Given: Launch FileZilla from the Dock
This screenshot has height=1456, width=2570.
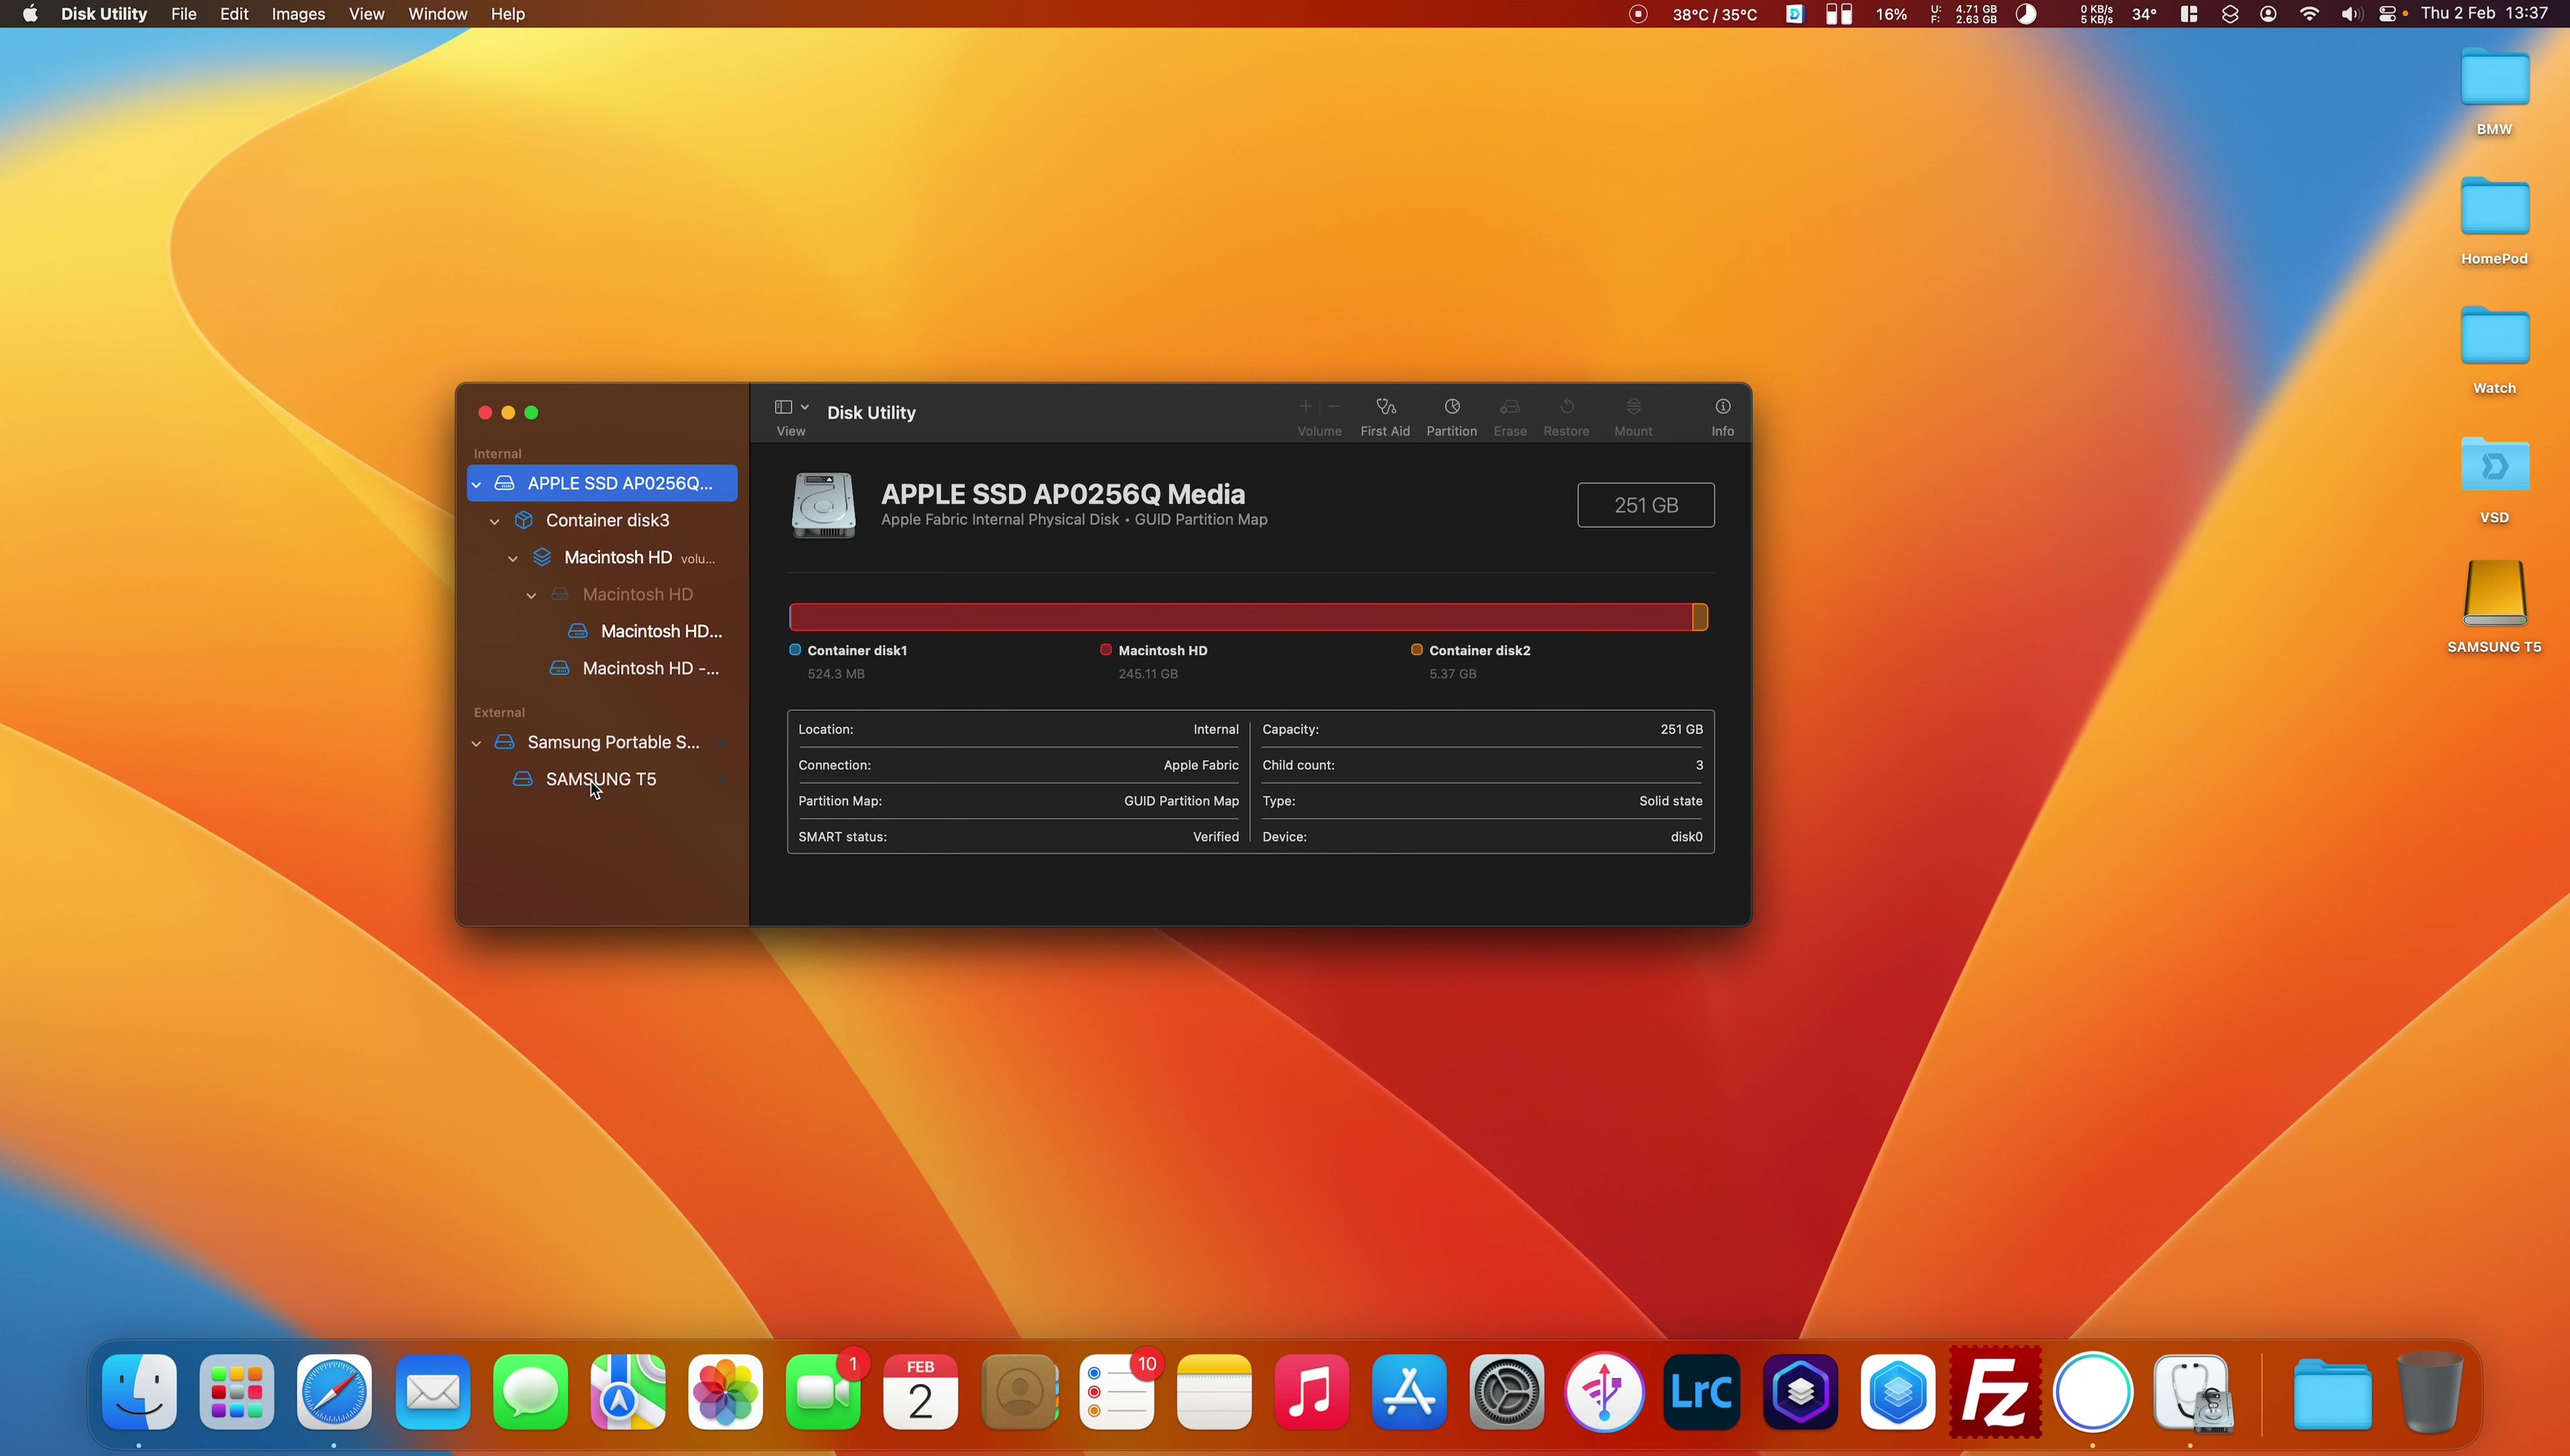Looking at the screenshot, I should 1995,1392.
